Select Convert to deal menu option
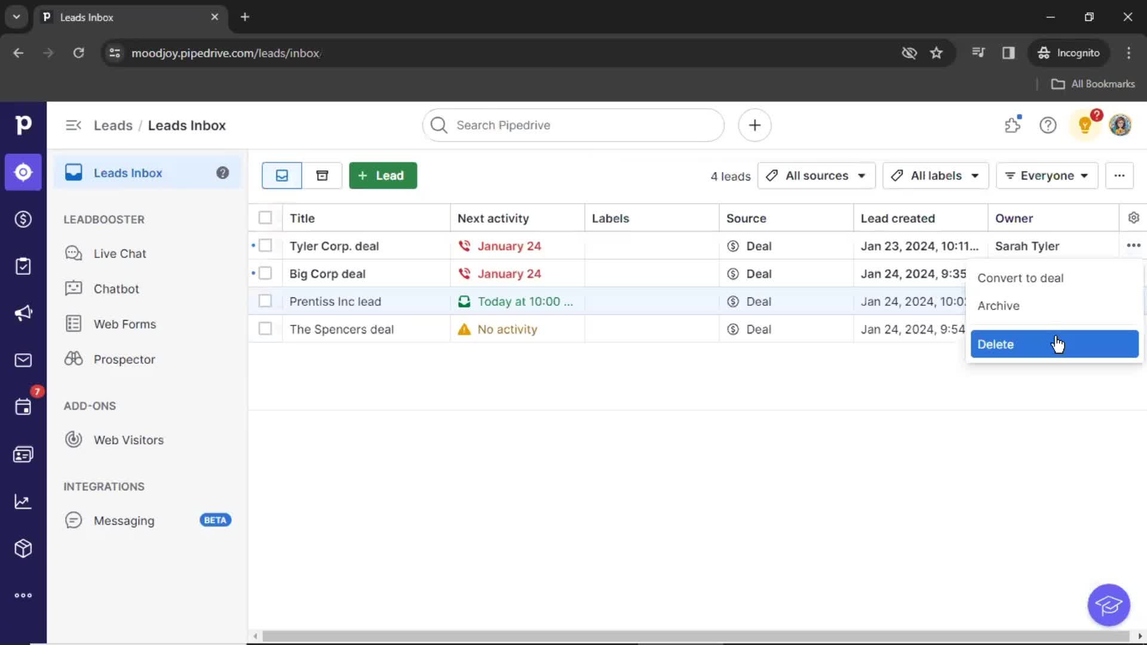 coord(1054,278)
